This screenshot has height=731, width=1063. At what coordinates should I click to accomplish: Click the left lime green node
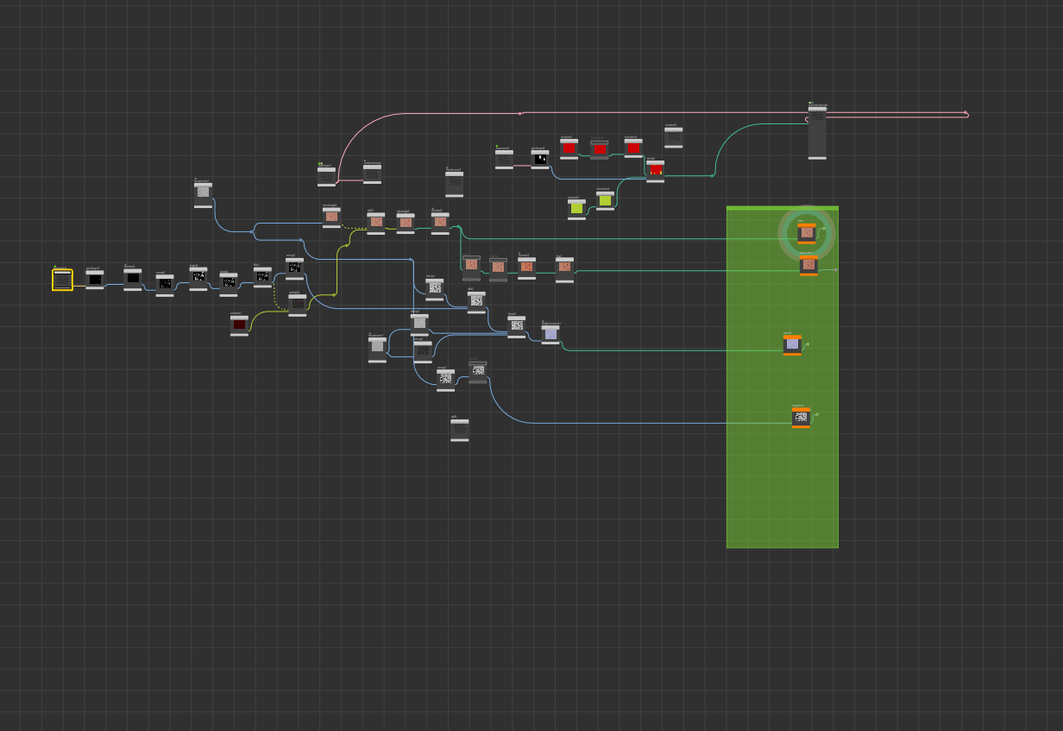point(576,208)
